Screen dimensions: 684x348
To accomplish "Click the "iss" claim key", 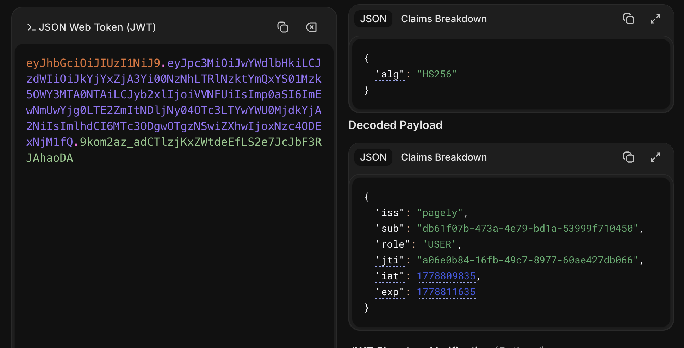I will tap(390, 213).
